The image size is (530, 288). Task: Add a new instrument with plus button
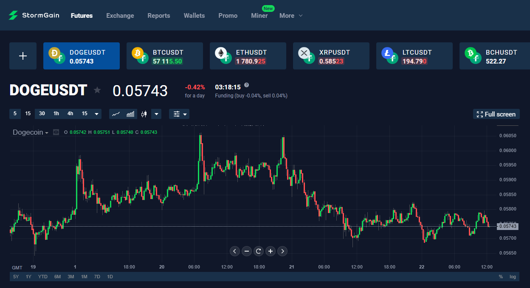(23, 56)
